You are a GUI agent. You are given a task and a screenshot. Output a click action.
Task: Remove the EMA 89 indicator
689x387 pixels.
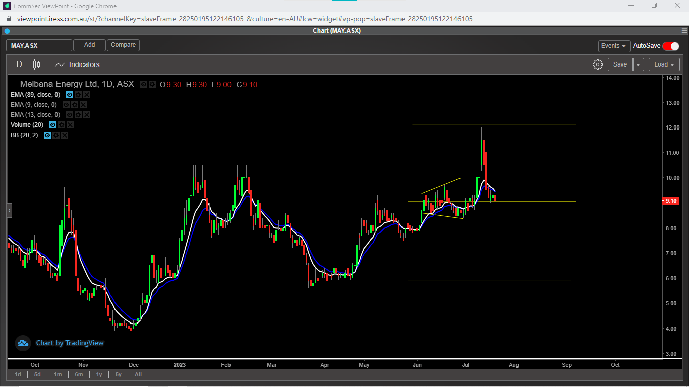(x=87, y=95)
